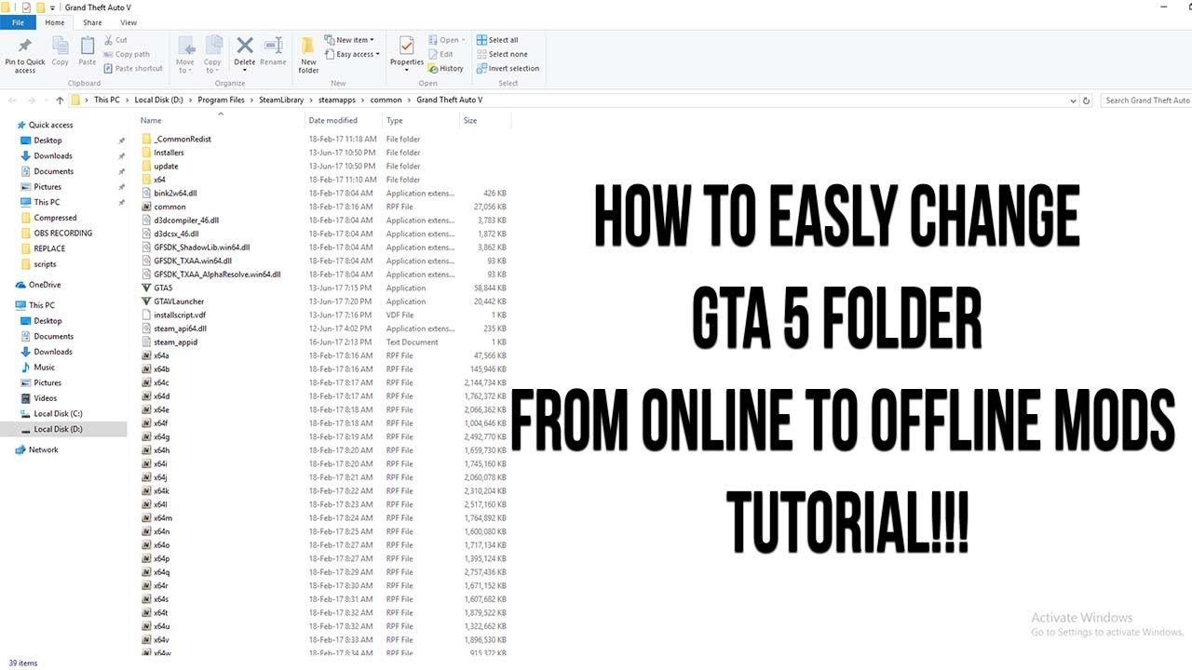Image resolution: width=1192 pixels, height=670 pixels.
Task: Select the Installers folder
Action: click(163, 153)
